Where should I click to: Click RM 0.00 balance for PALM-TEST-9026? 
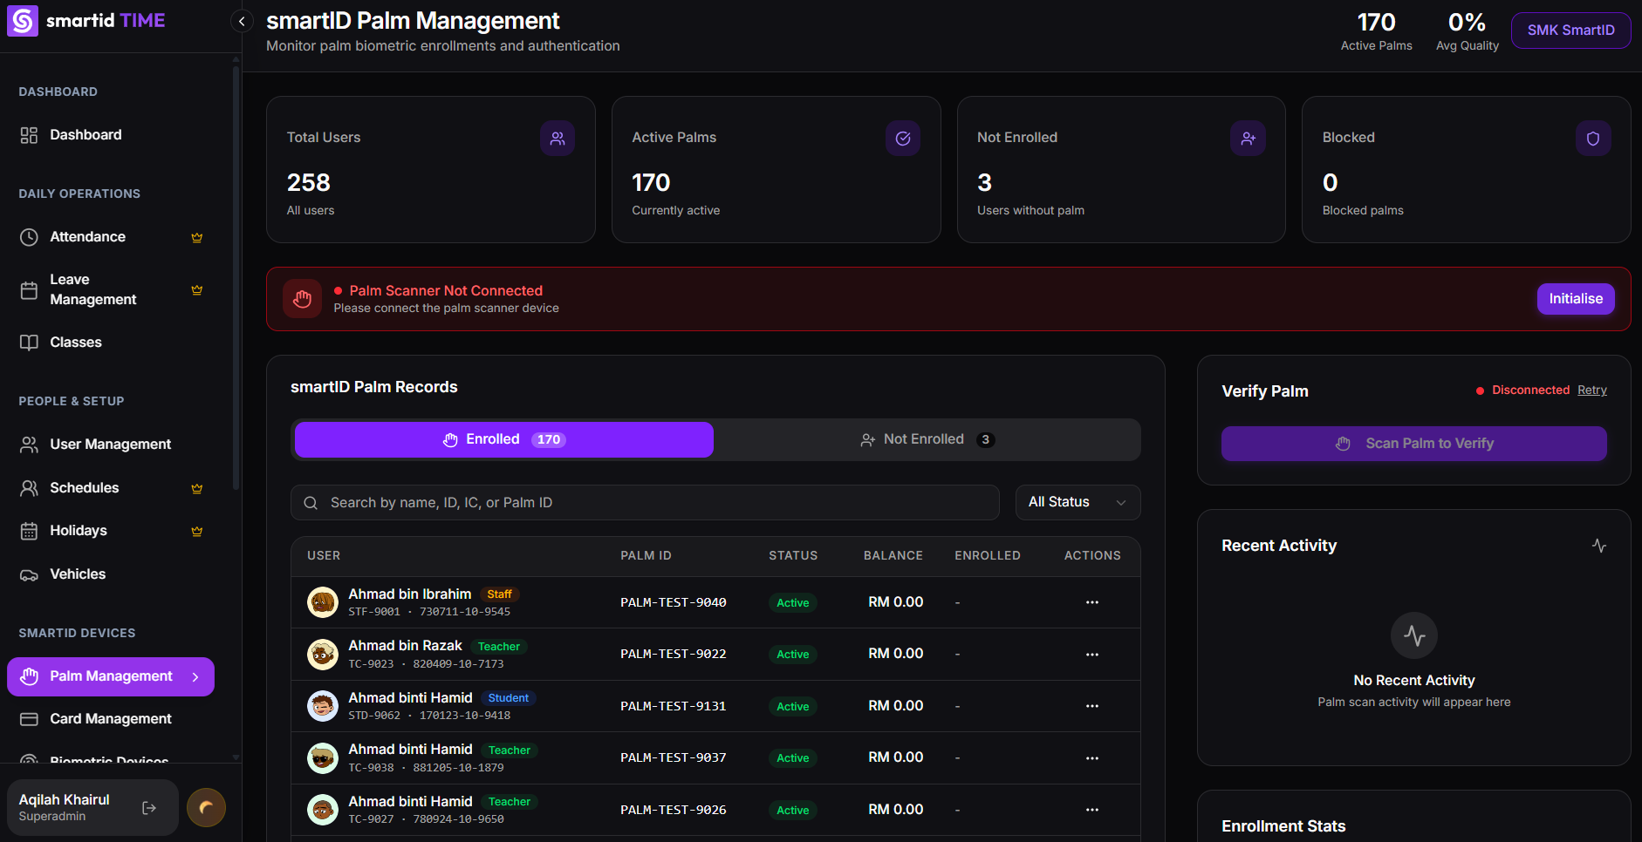(896, 810)
